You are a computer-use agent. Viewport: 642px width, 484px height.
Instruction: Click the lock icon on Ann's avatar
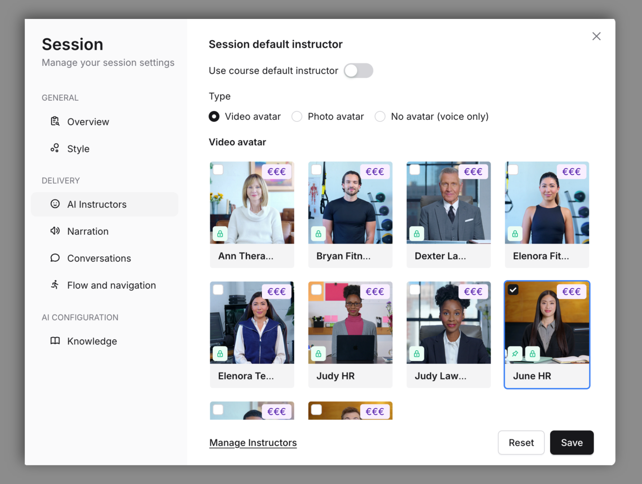(220, 233)
